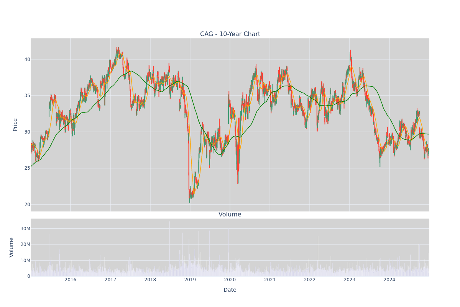The height and width of the screenshot is (307, 460).
Task: Click the "Volume" subplot title above the bars
Action: tap(230, 215)
